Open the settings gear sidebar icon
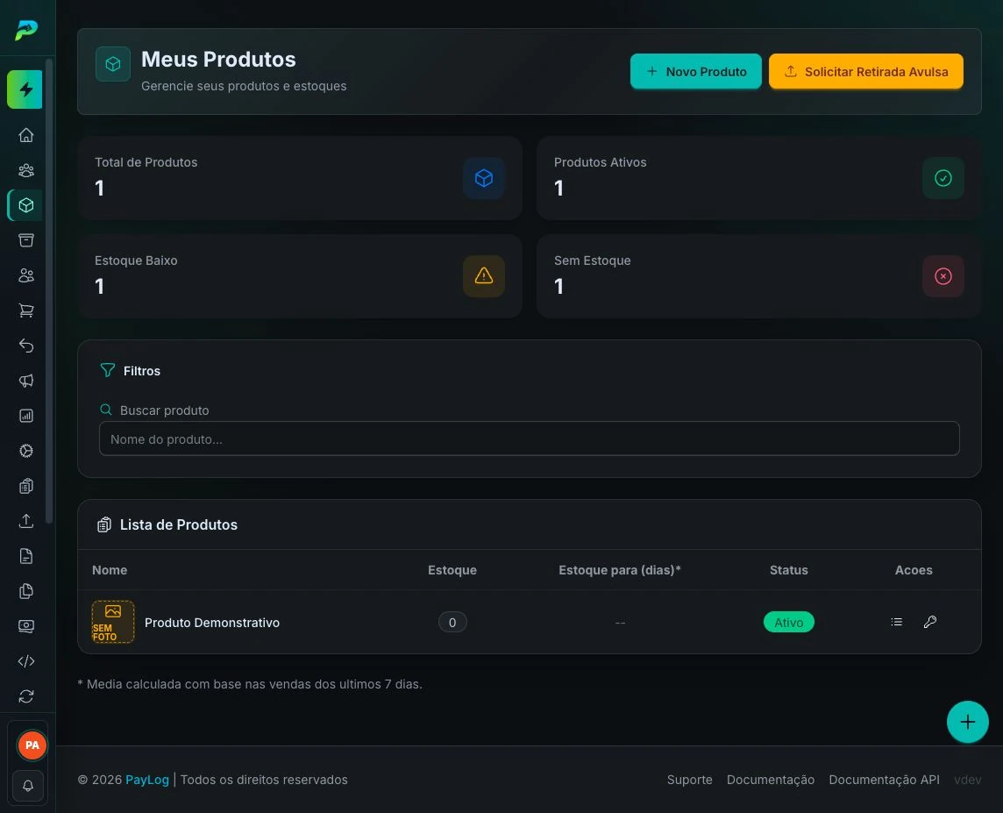The height and width of the screenshot is (813, 1003). pos(26,451)
